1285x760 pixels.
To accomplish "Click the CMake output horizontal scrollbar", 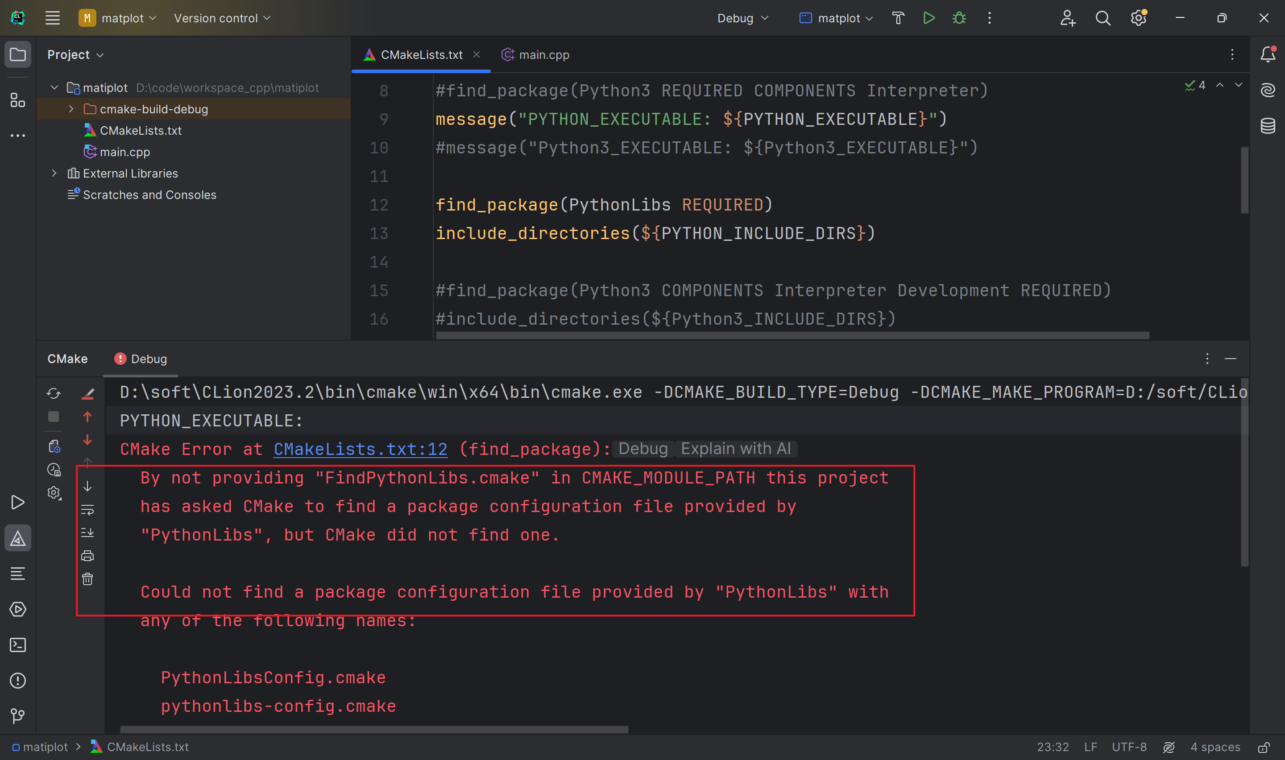I will pyautogui.click(x=374, y=729).
